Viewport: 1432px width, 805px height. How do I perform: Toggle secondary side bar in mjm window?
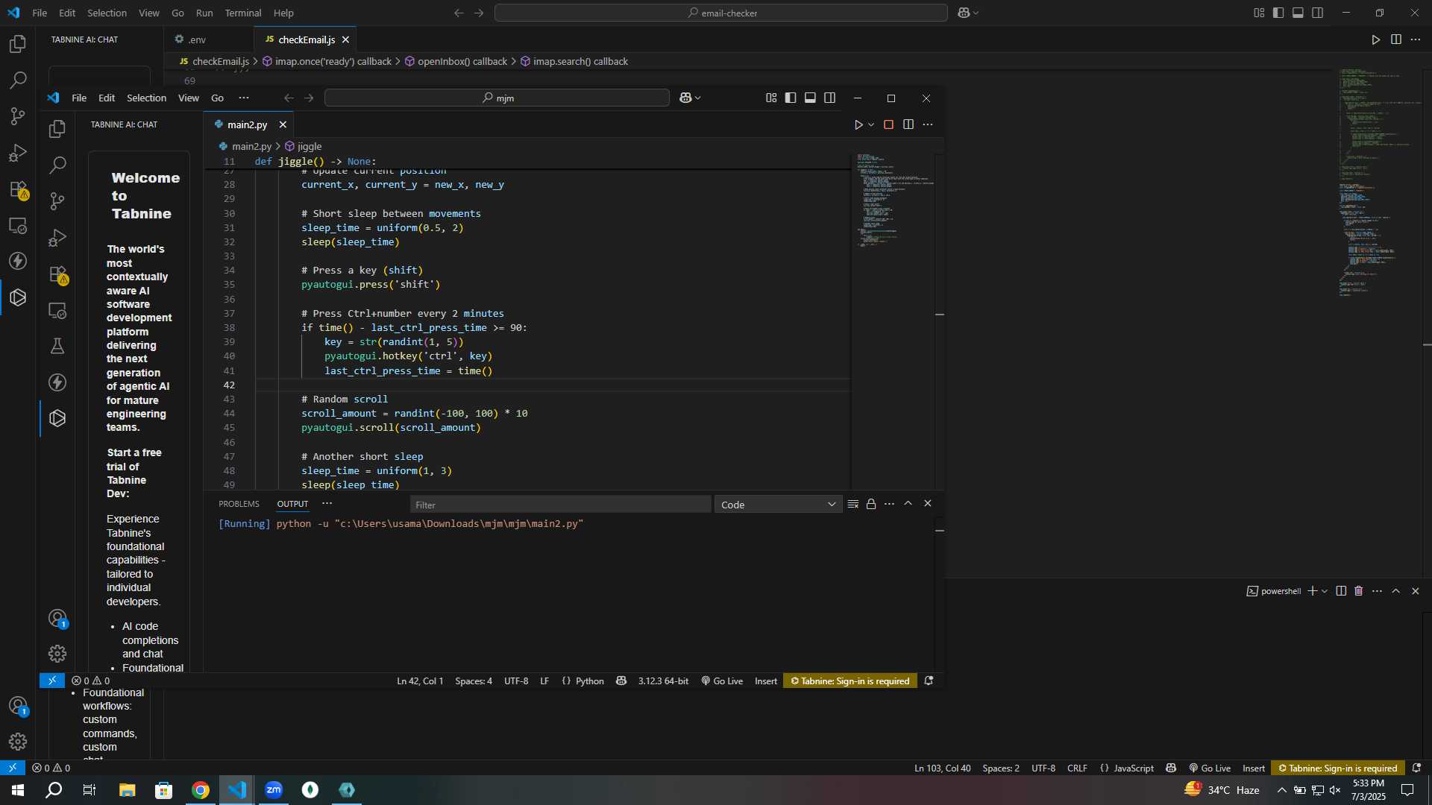point(830,98)
